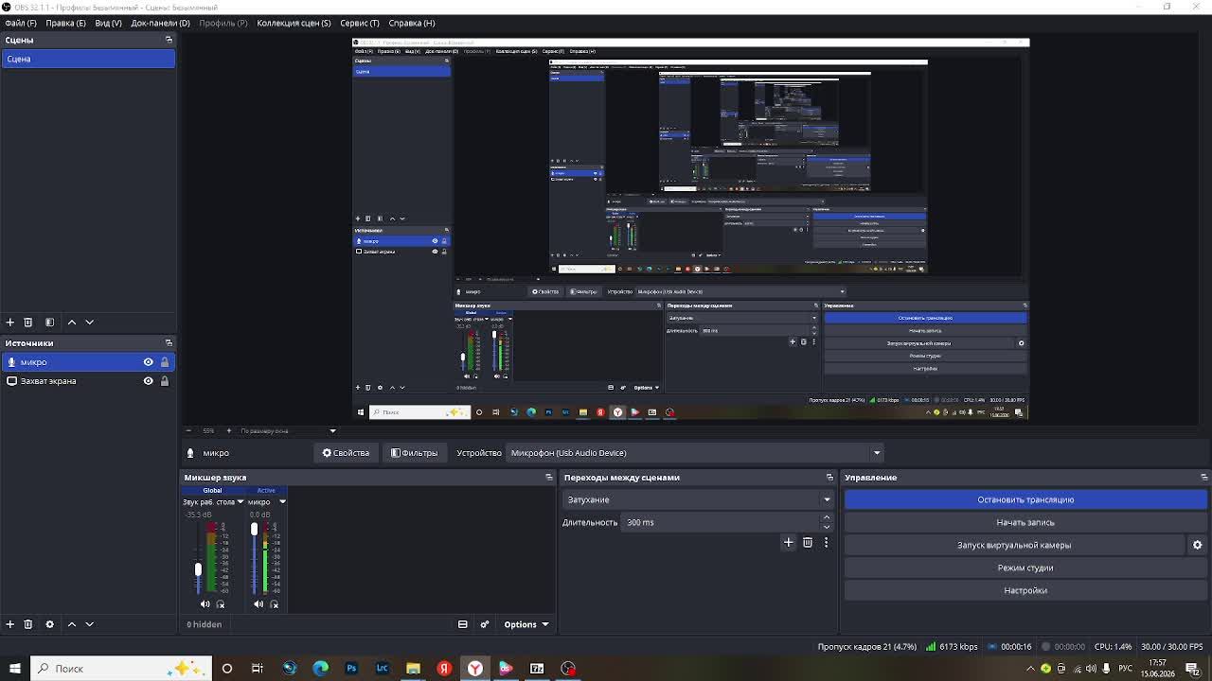
Task: Move scene up arrow in Scenes panel
Action: point(72,322)
